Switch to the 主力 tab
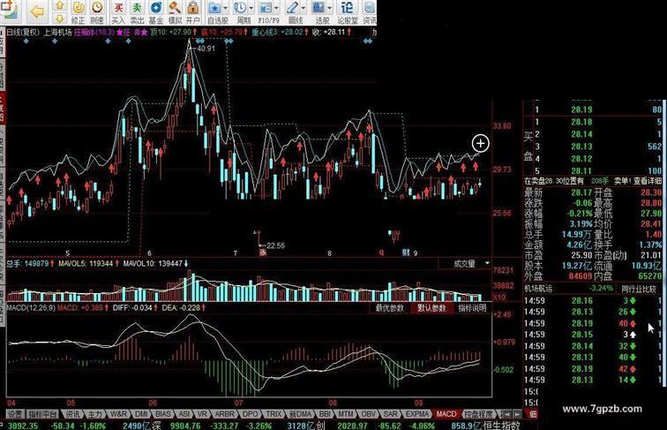Viewport: 667px width, 430px height. (94, 414)
